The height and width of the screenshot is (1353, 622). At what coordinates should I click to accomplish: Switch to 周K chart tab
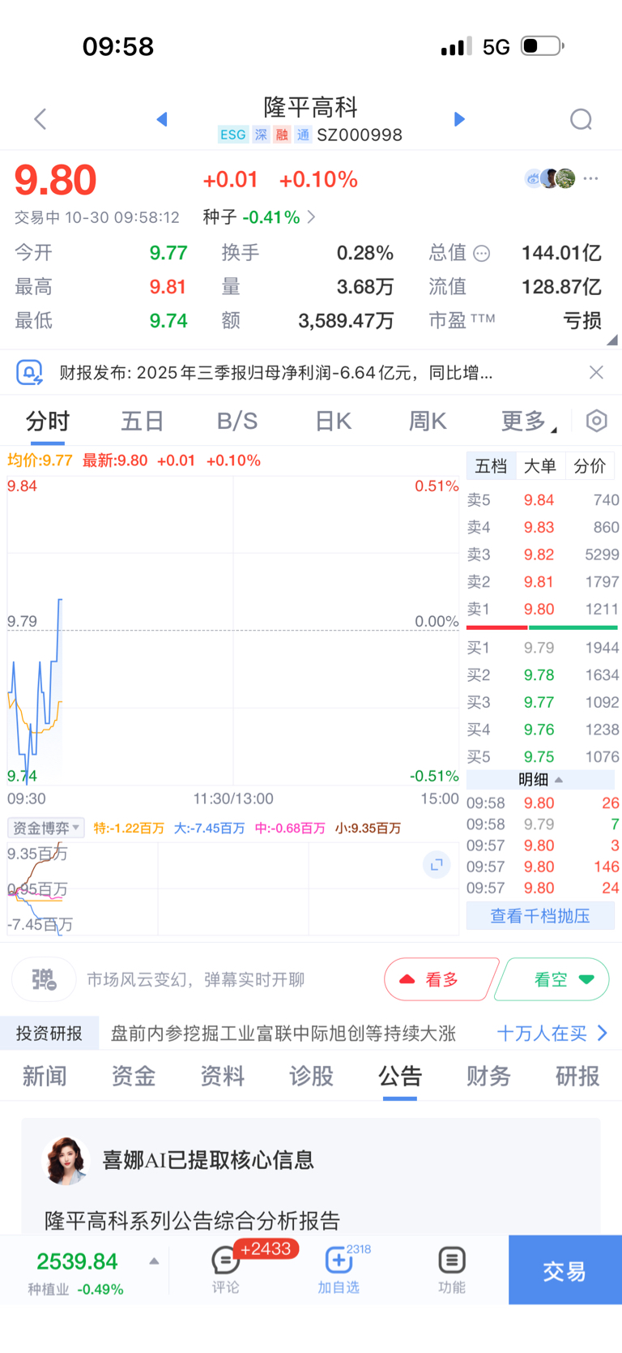click(428, 421)
